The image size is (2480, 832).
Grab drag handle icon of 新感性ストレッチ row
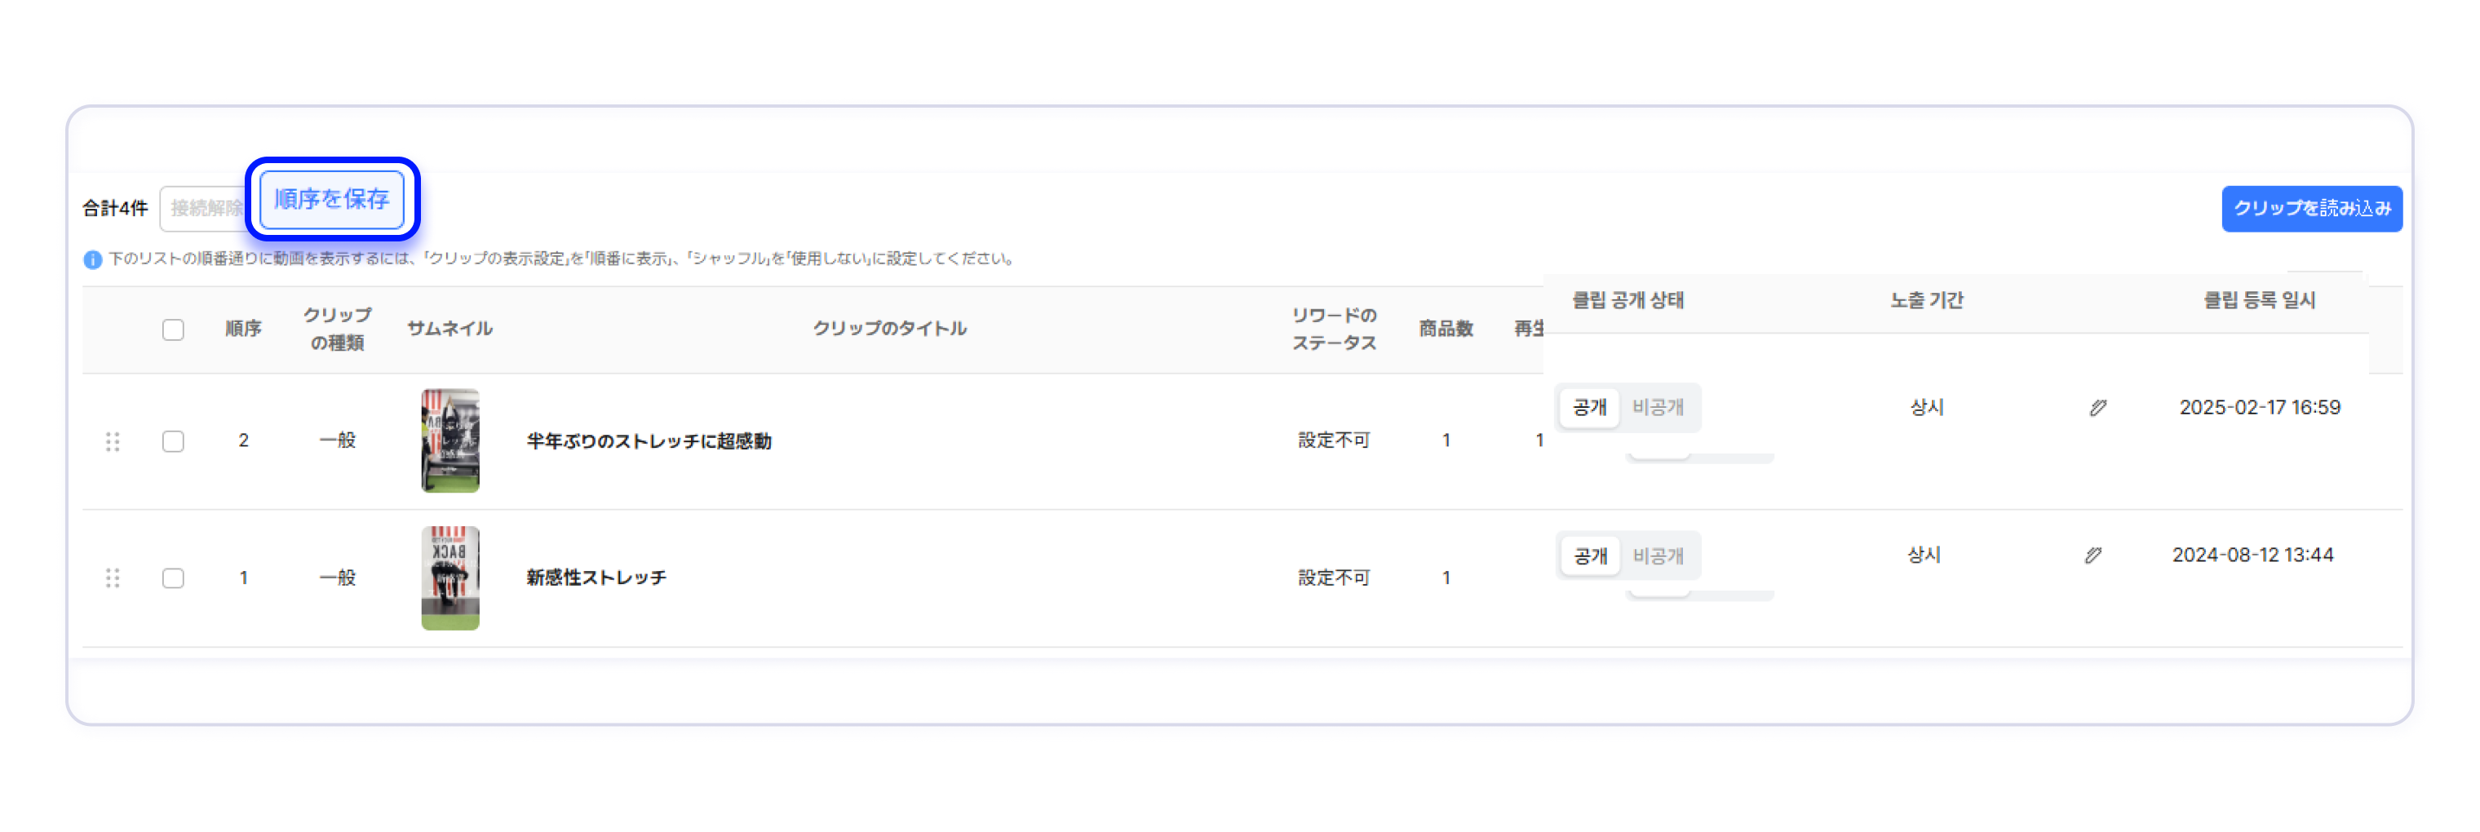tap(113, 578)
